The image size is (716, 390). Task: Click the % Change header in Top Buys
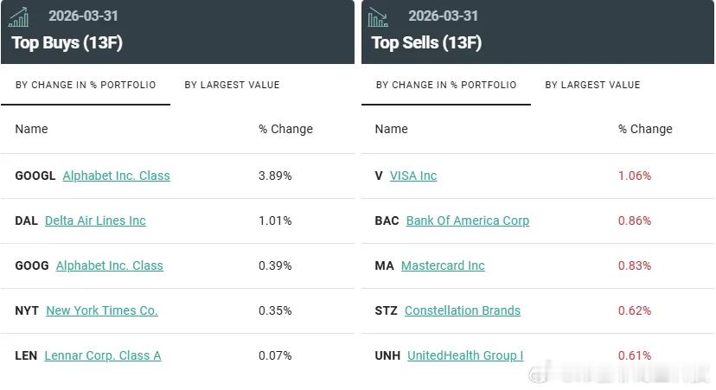[x=286, y=129]
